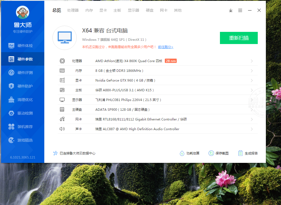
Task: Expand the 显卡 row chevron
Action: click(252, 80)
